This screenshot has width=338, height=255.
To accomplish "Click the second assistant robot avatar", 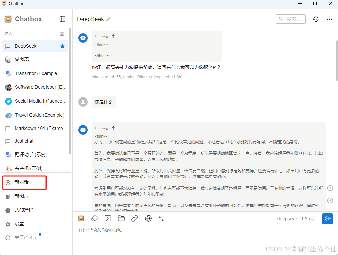I will click(83, 130).
